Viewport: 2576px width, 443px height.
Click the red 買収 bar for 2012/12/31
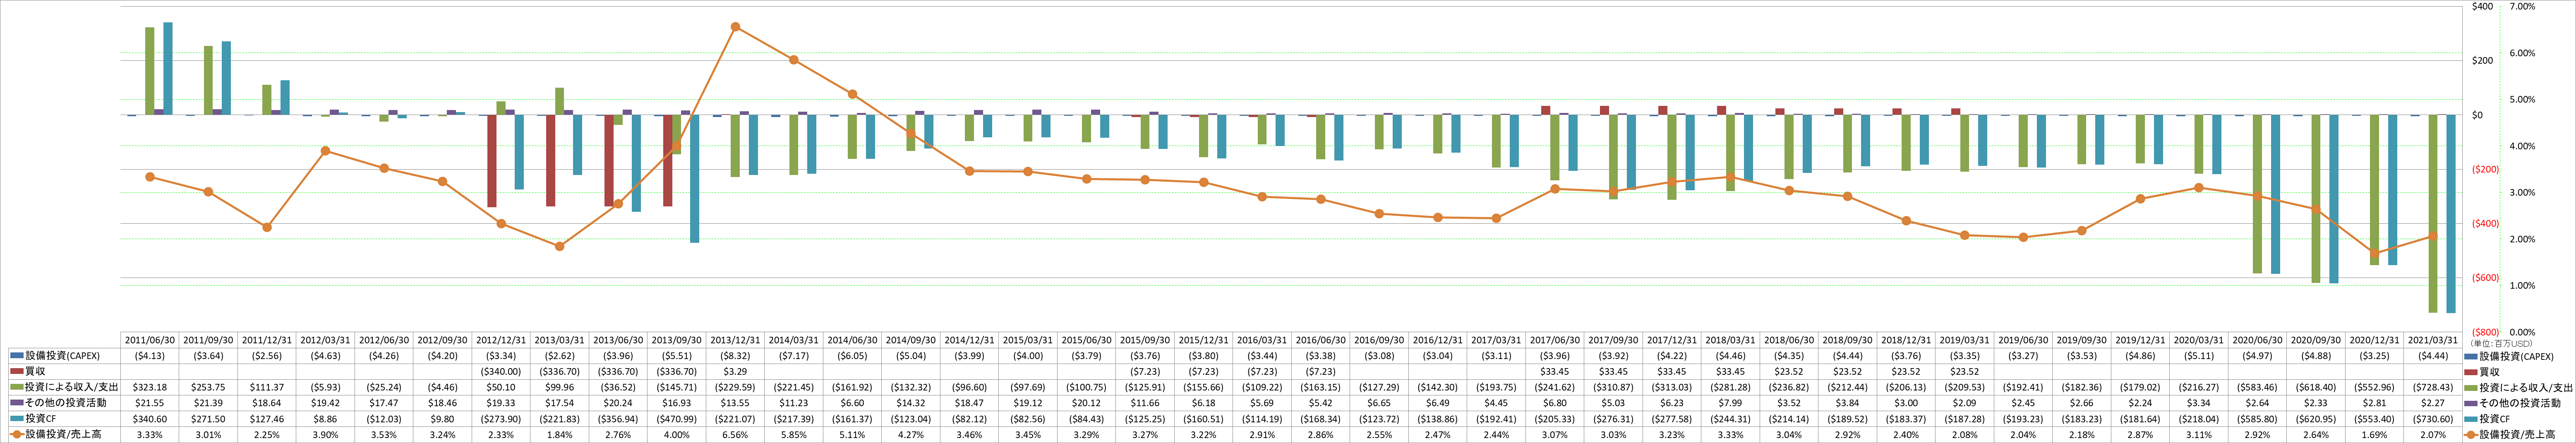(x=492, y=161)
